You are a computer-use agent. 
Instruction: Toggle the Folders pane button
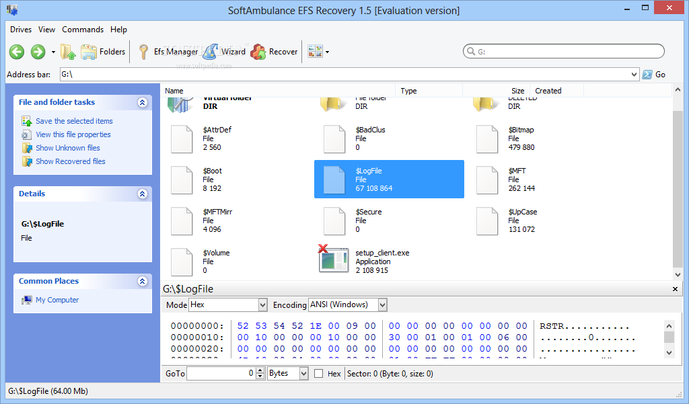pos(103,52)
